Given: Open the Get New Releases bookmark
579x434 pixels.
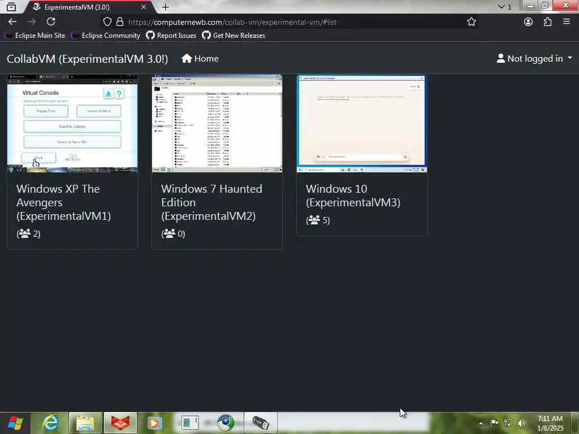Looking at the screenshot, I should [x=234, y=36].
